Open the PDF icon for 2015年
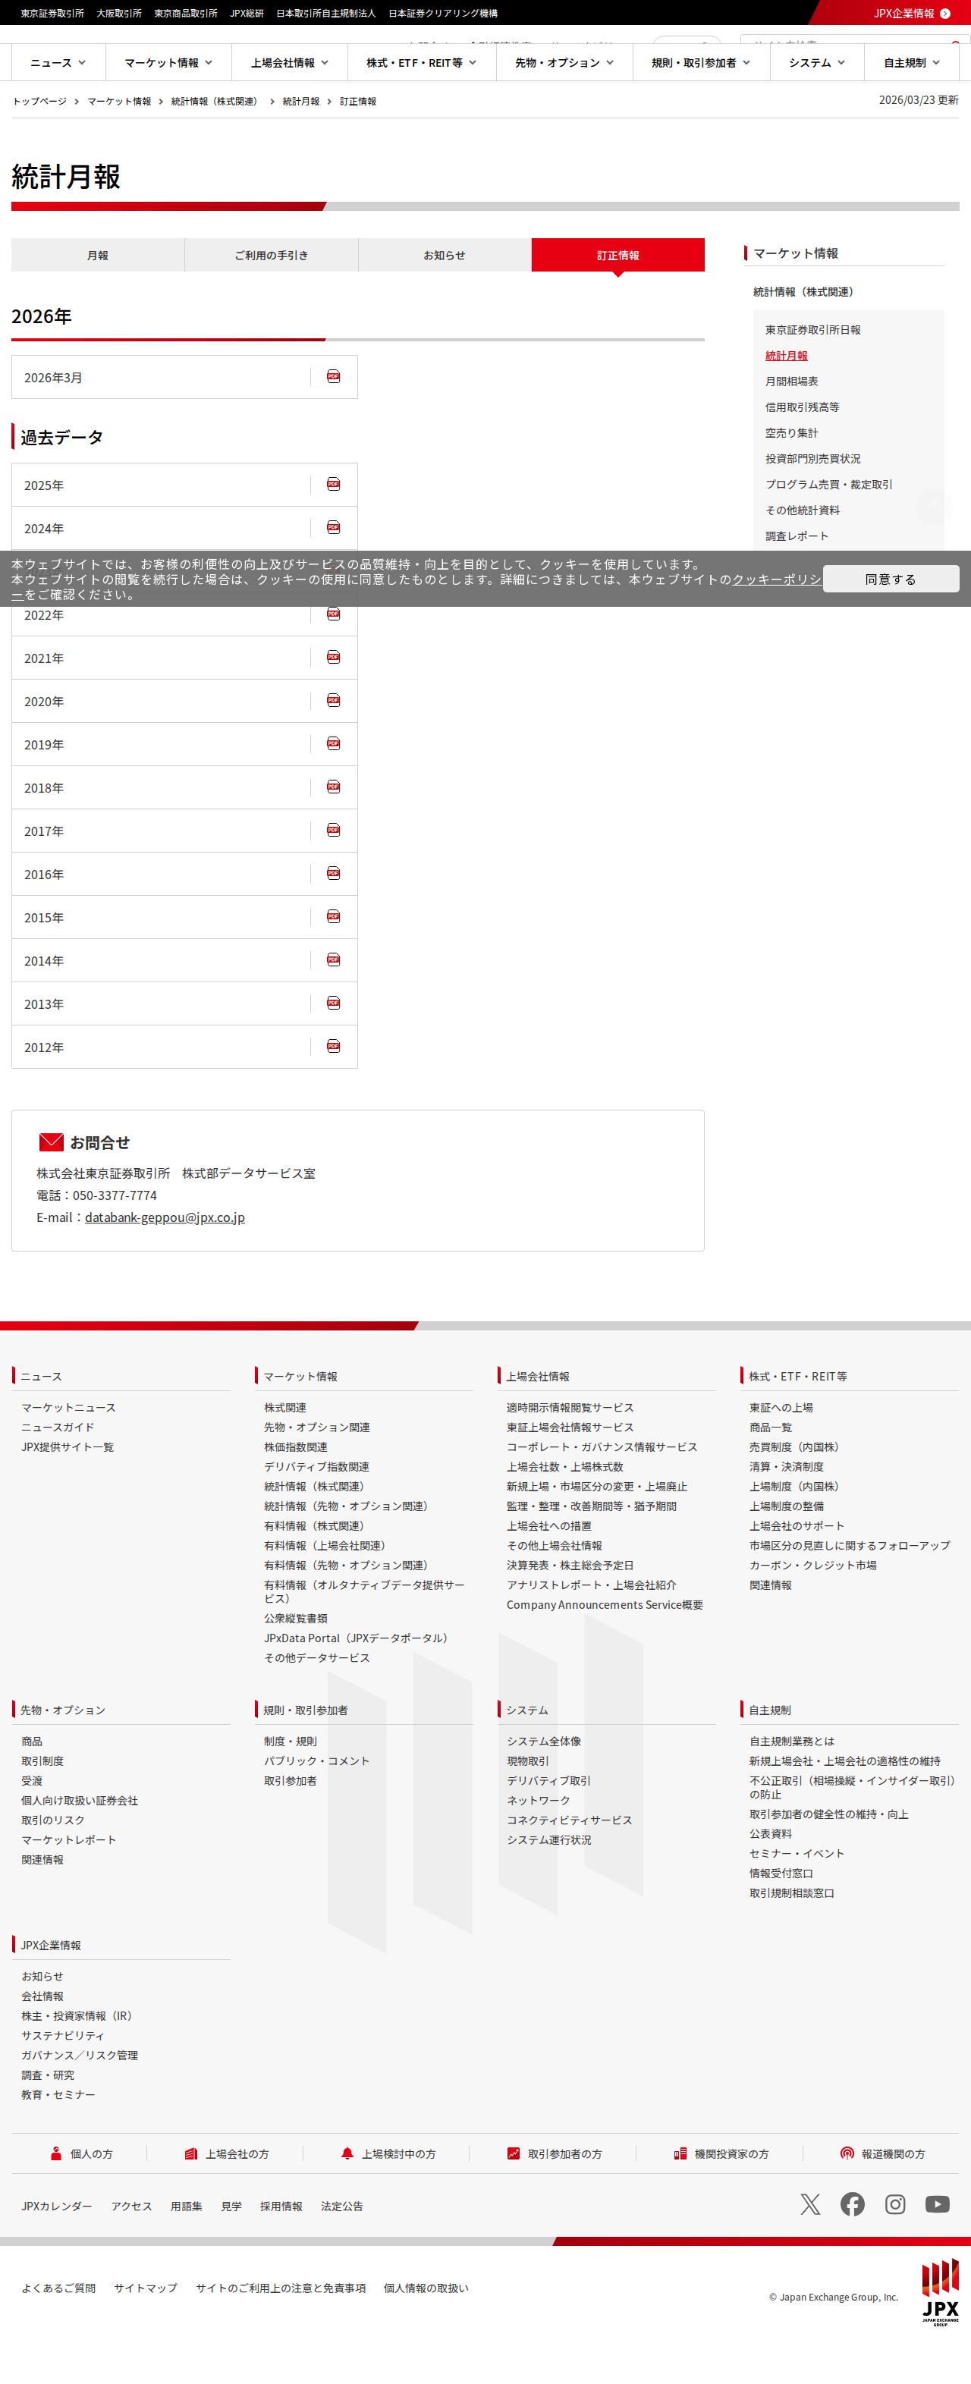 pyautogui.click(x=333, y=916)
